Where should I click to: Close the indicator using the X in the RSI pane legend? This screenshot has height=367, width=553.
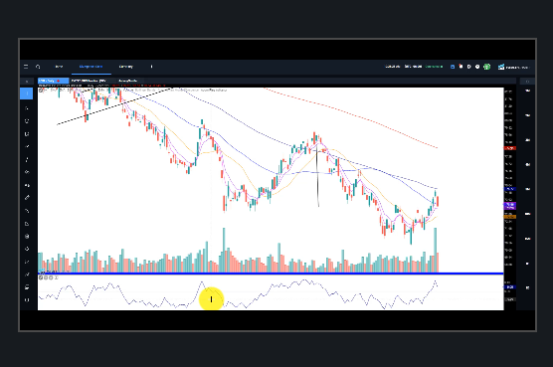point(56,277)
